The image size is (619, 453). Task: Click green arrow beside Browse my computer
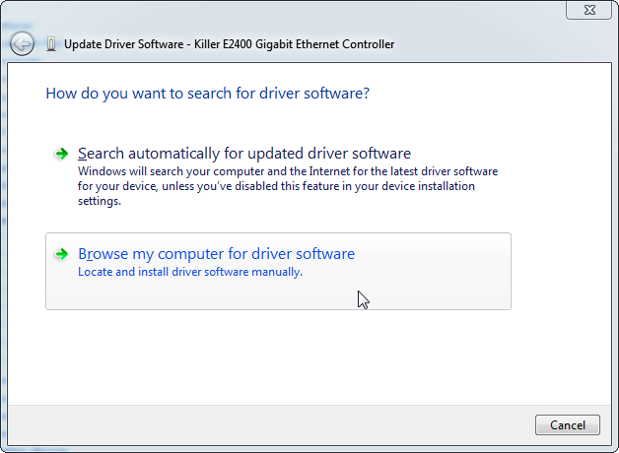61,254
